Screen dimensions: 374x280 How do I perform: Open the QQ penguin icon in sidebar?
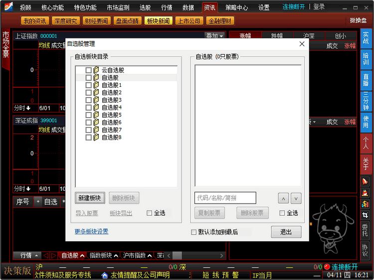365,192
